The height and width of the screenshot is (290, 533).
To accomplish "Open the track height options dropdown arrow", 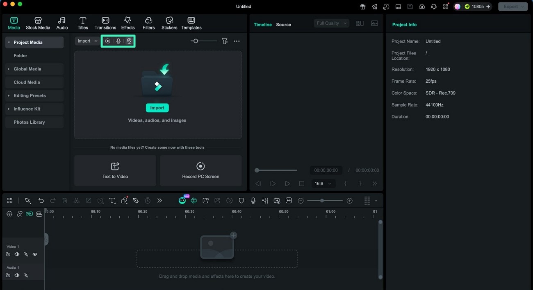I will pyautogui.click(x=376, y=201).
